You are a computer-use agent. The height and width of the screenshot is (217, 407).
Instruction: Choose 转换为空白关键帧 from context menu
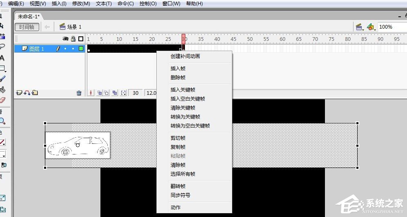click(194, 126)
